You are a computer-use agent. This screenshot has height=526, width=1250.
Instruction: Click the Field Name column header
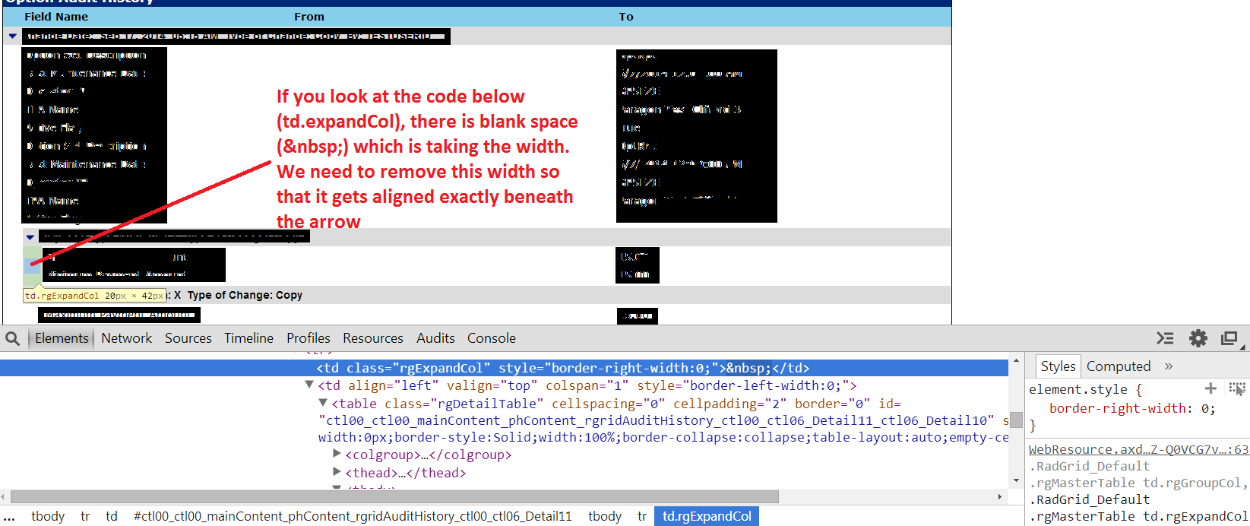56,17
